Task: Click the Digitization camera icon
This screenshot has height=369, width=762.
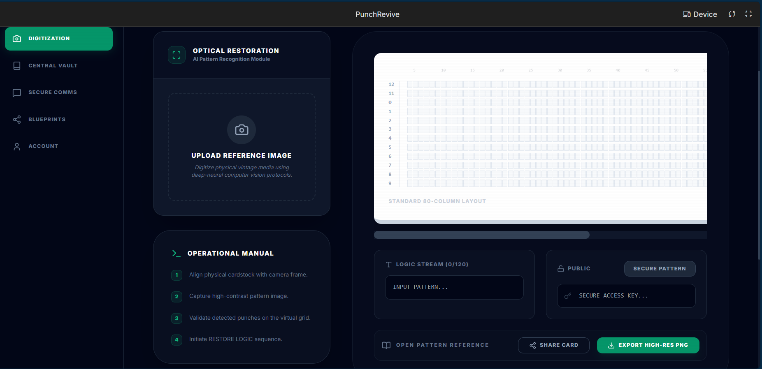Action: coord(17,39)
